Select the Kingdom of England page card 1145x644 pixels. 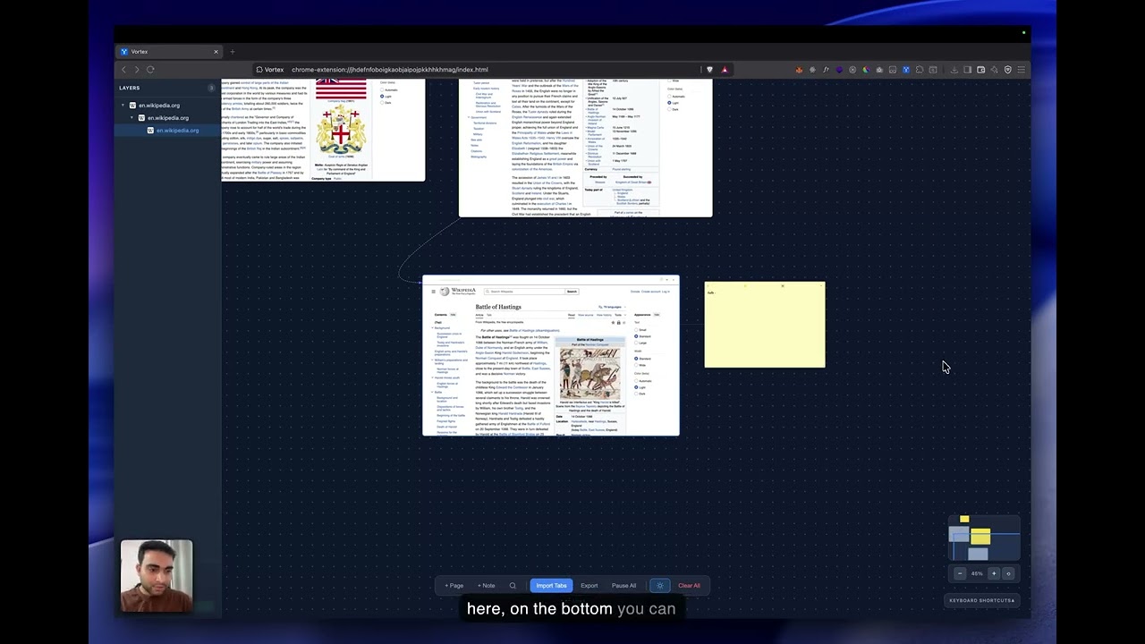pyautogui.click(x=585, y=148)
